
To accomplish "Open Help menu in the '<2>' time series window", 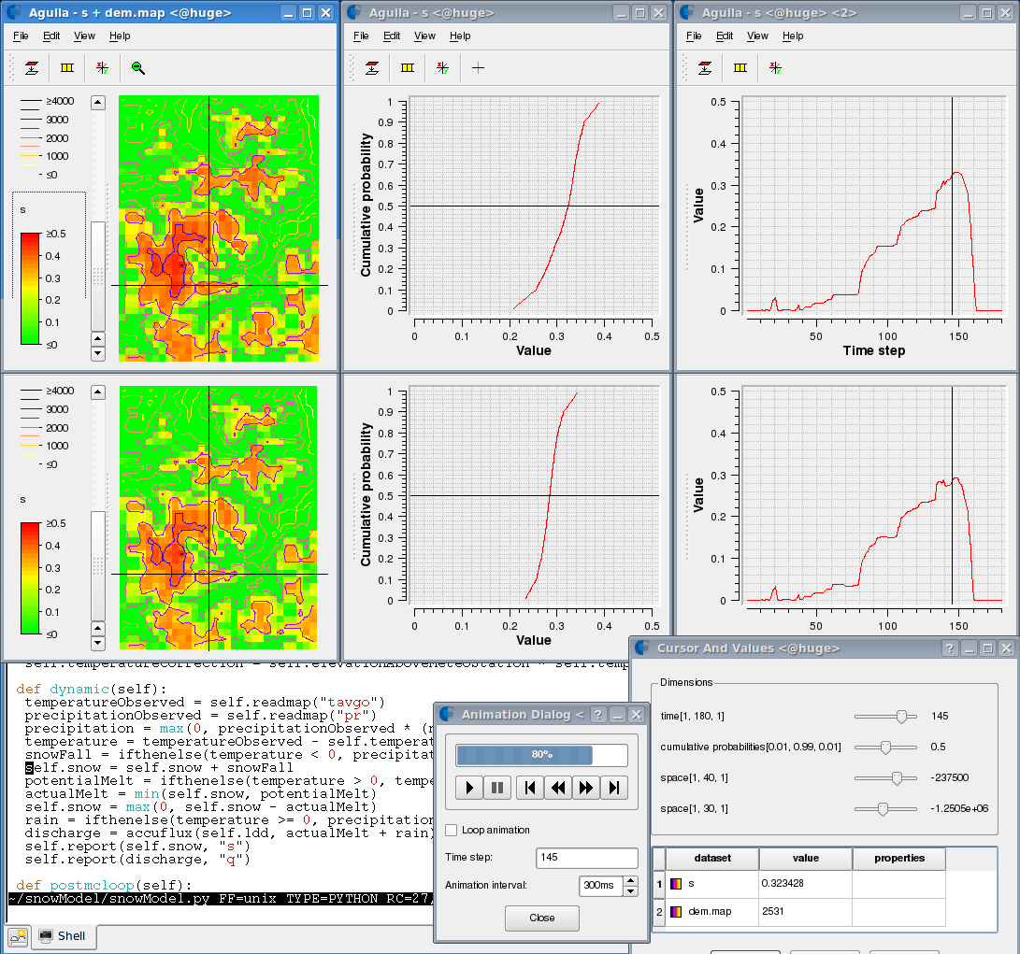I will coord(793,36).
